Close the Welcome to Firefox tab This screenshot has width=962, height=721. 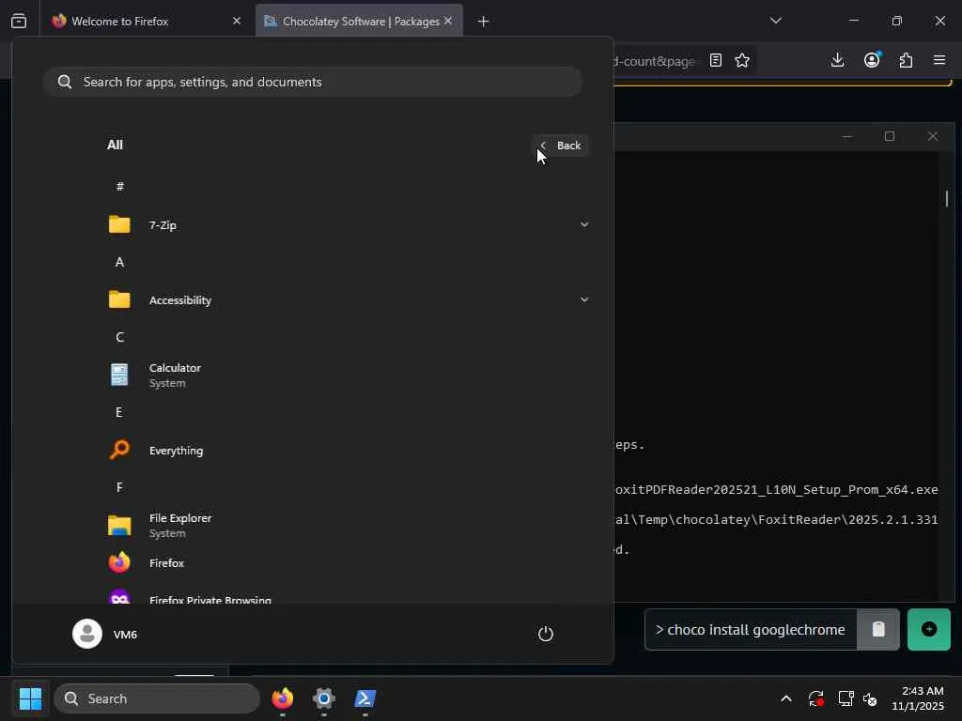point(236,21)
